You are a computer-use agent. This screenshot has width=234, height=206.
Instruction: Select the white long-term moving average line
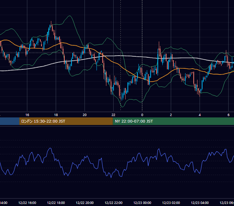pos(119,56)
